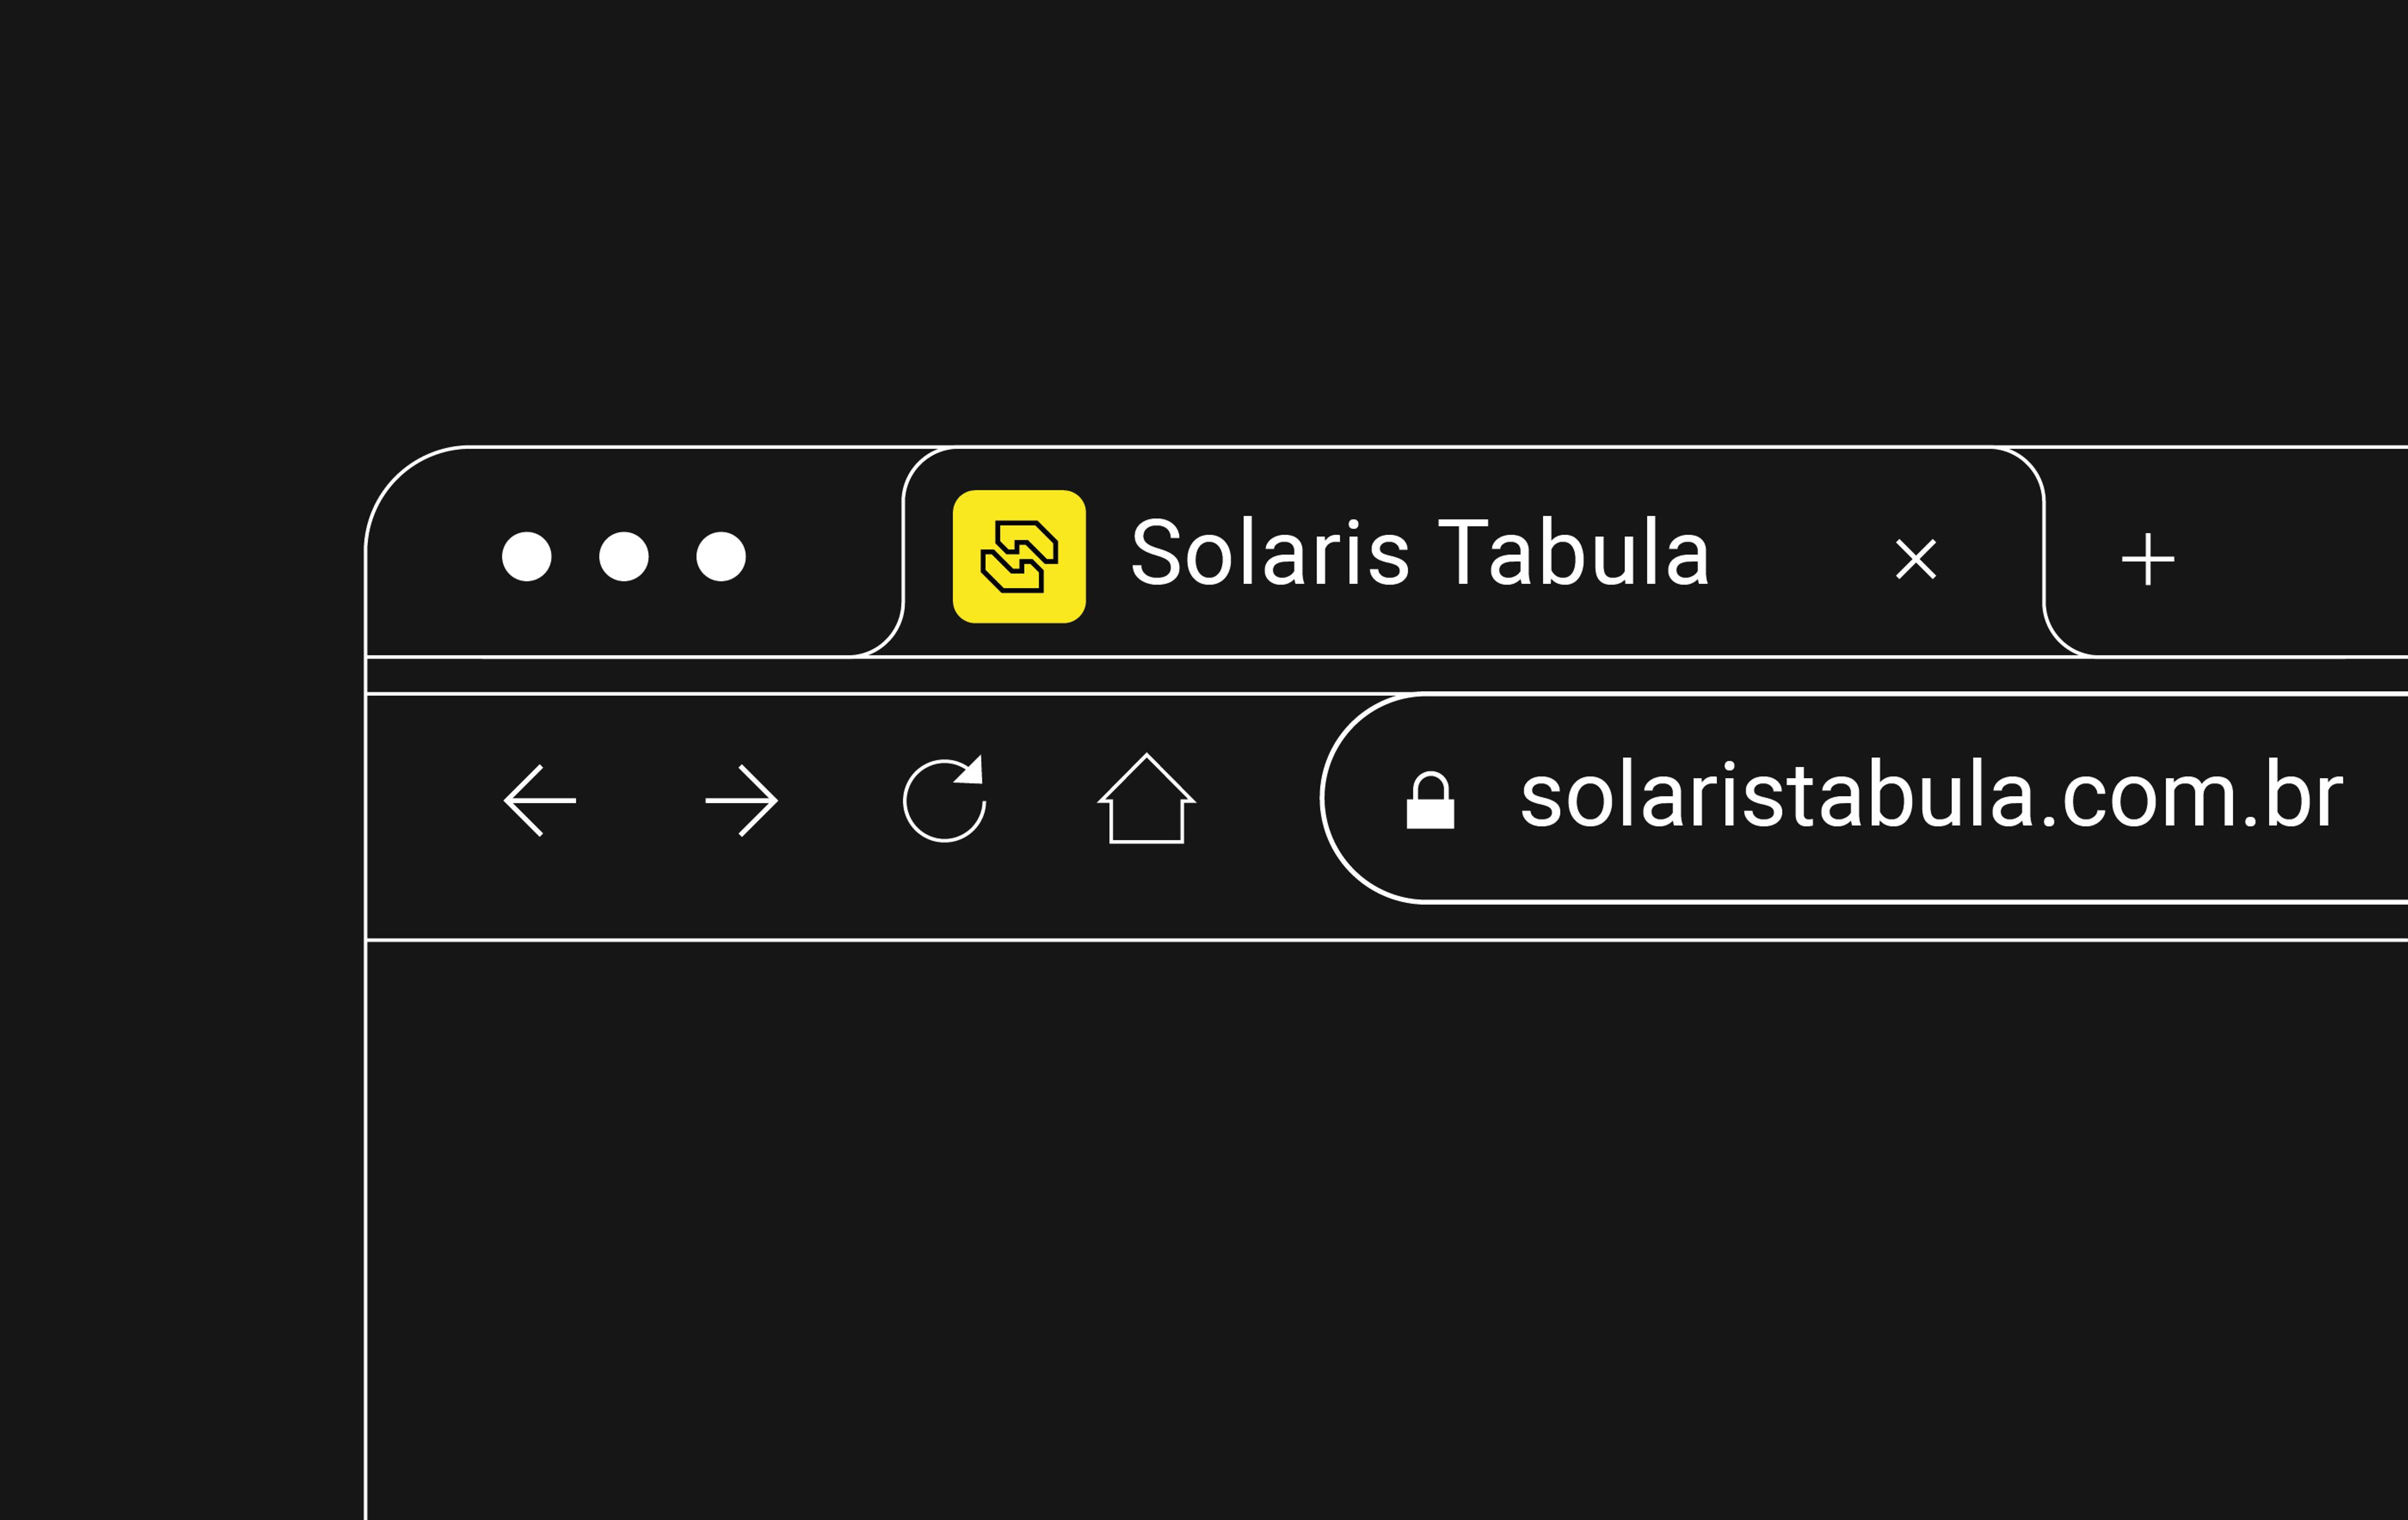Click toolbar gap between home and address bar
This screenshot has height=1520, width=2408.
[1258, 800]
